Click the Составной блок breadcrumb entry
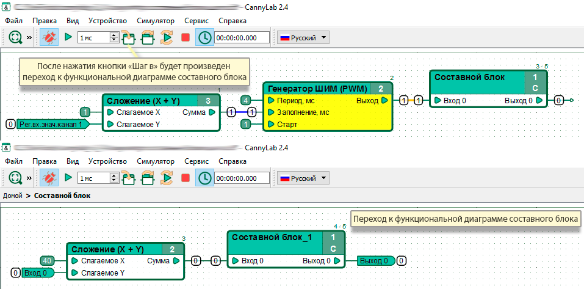The height and width of the screenshot is (289, 584). point(62,196)
